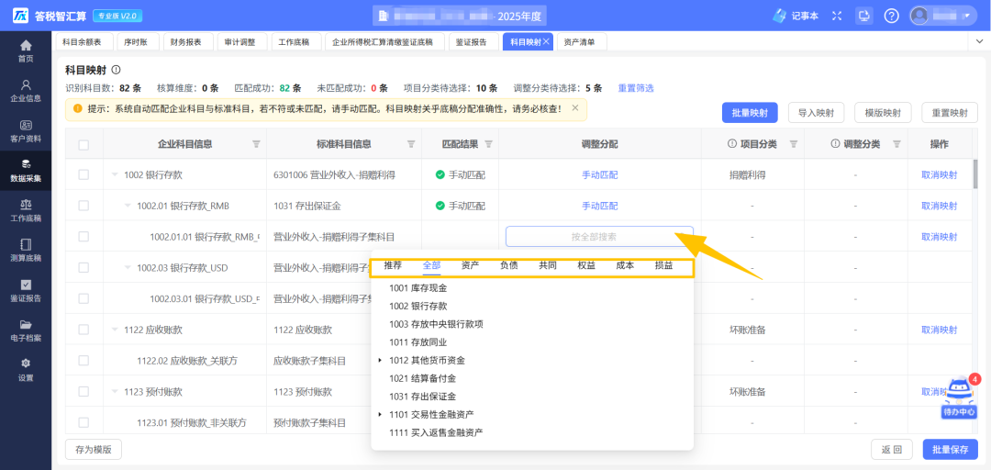Open 工作底稿 scales icon in sidebar

click(x=26, y=205)
